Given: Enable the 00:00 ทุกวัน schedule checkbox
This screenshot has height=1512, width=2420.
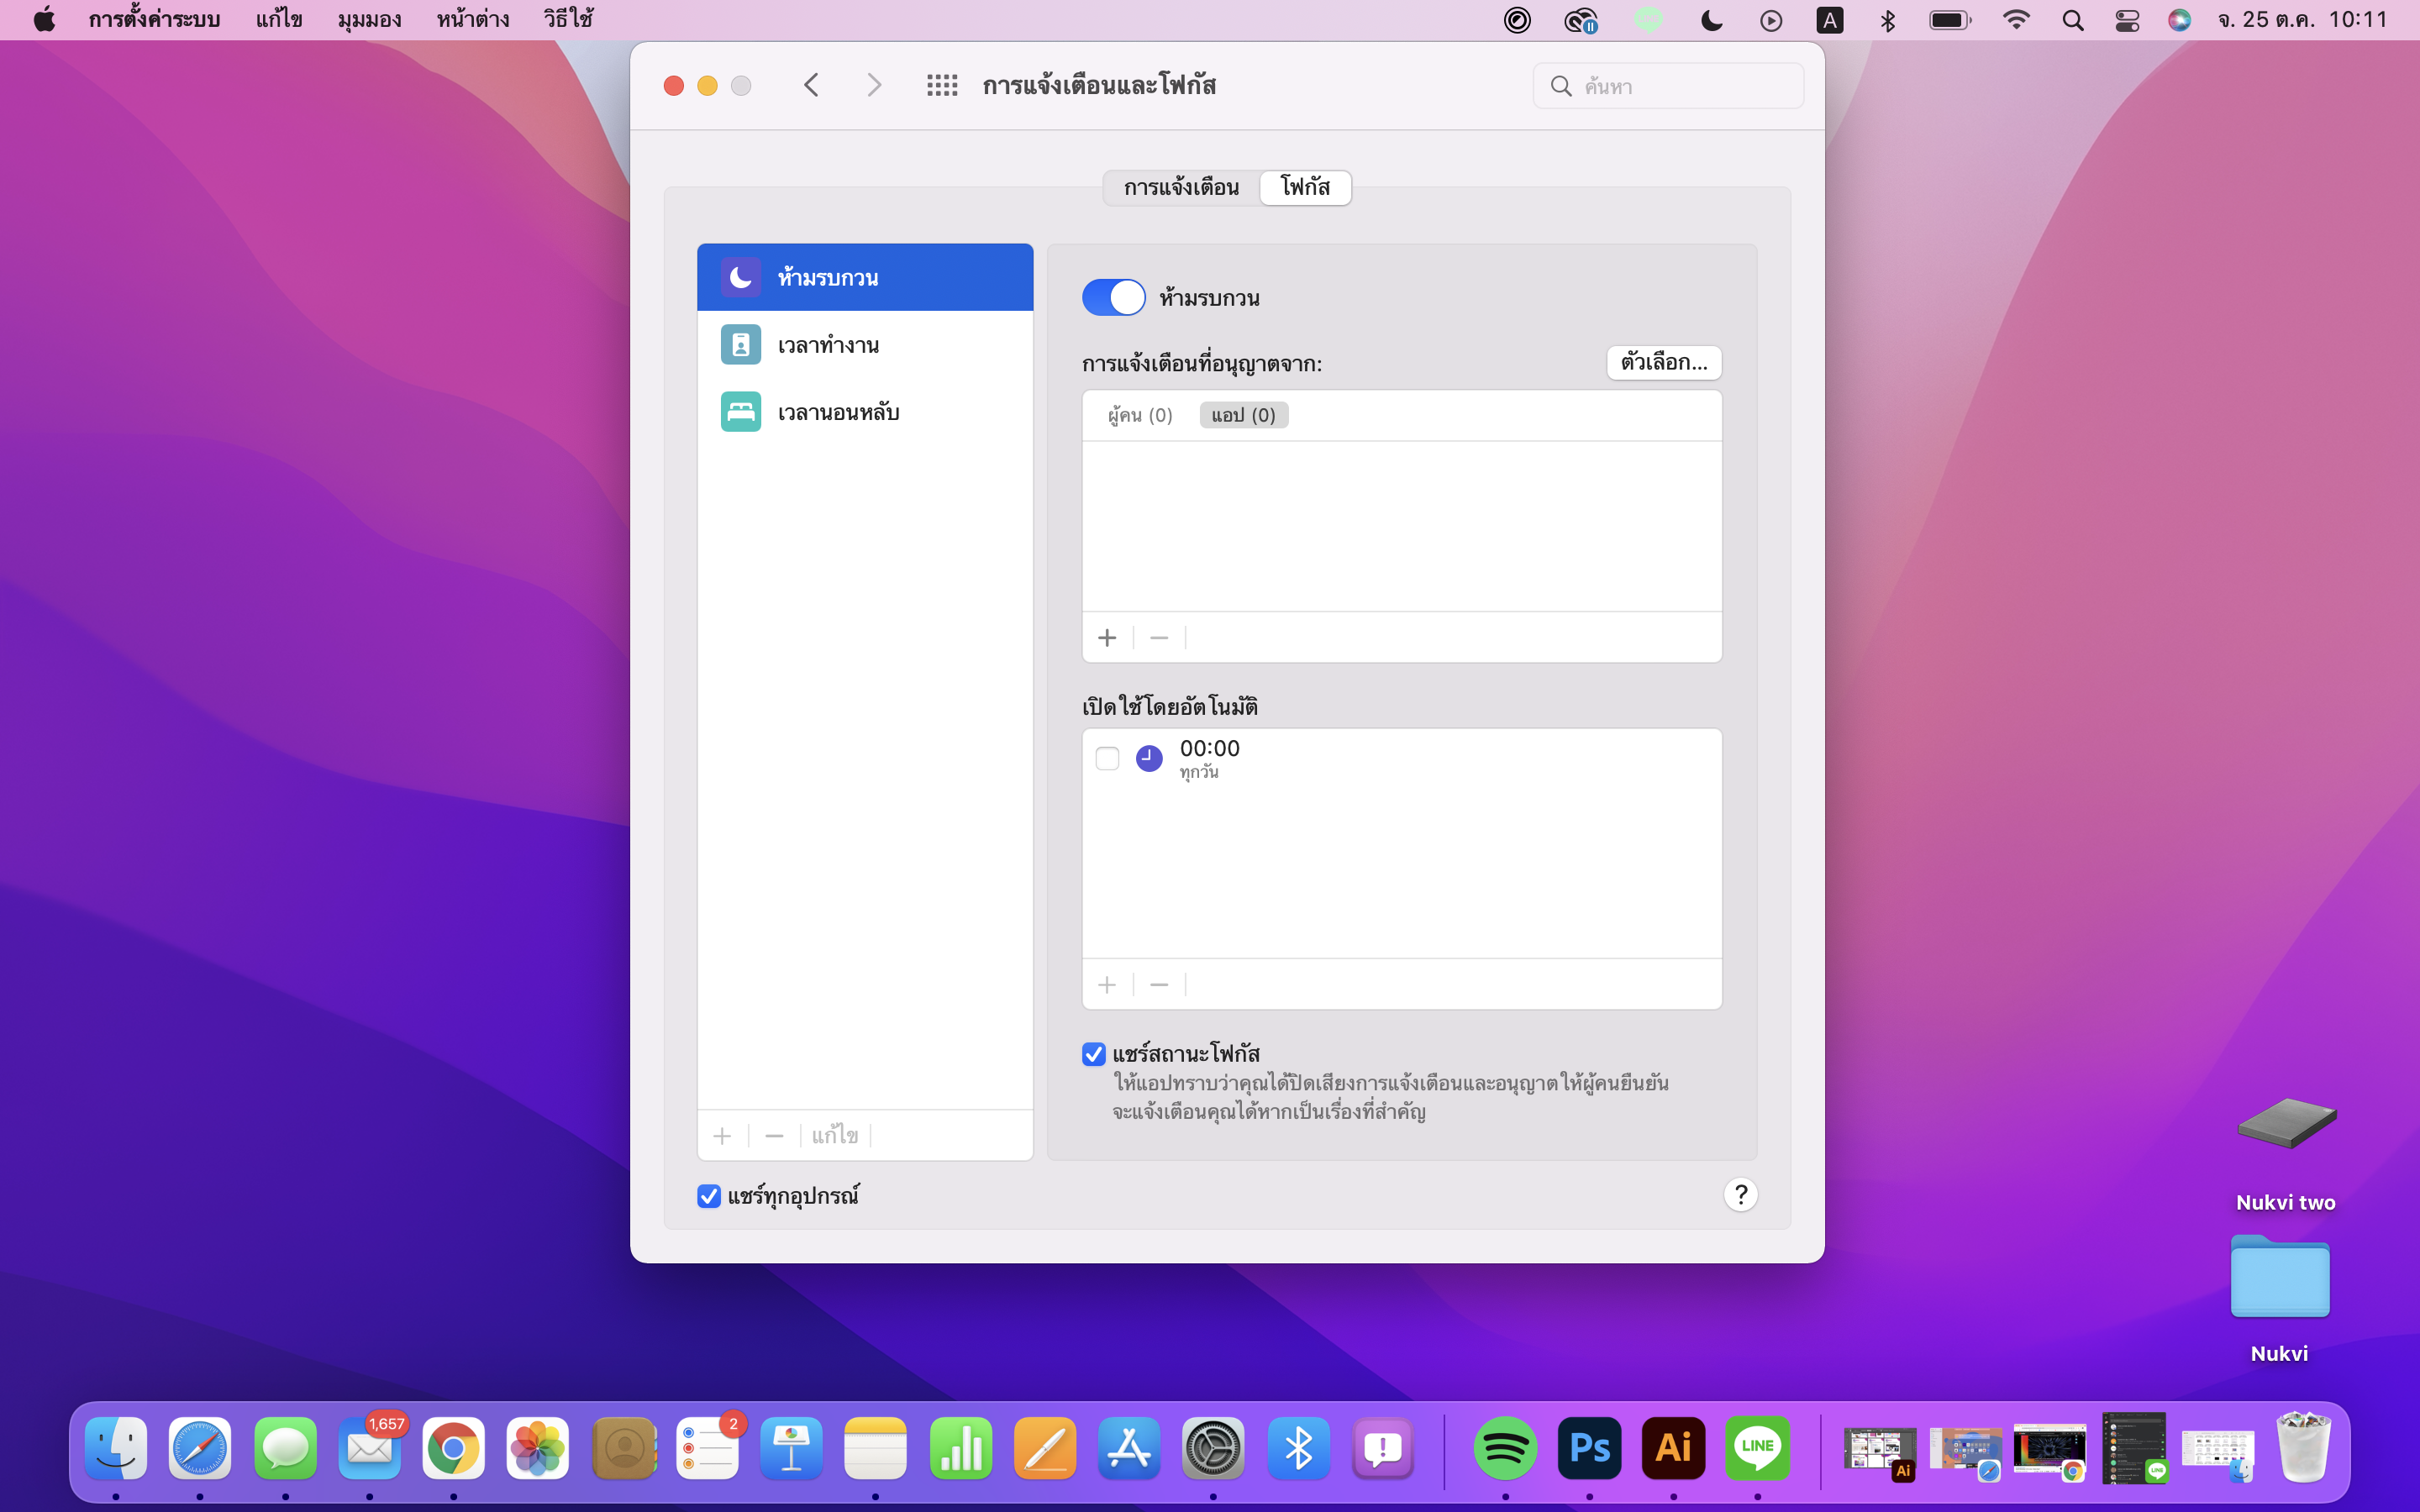Looking at the screenshot, I should pyautogui.click(x=1107, y=758).
